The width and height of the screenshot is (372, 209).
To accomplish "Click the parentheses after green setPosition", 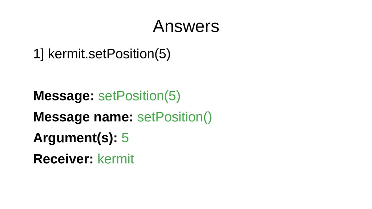I will pos(207,117).
